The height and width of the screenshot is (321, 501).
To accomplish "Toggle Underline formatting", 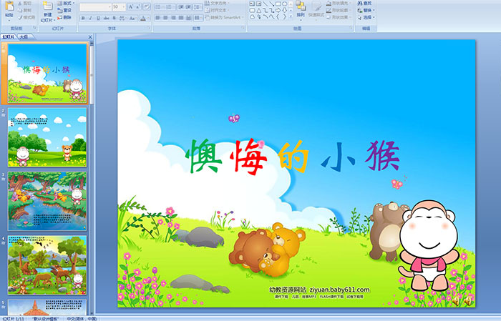I will [x=99, y=18].
